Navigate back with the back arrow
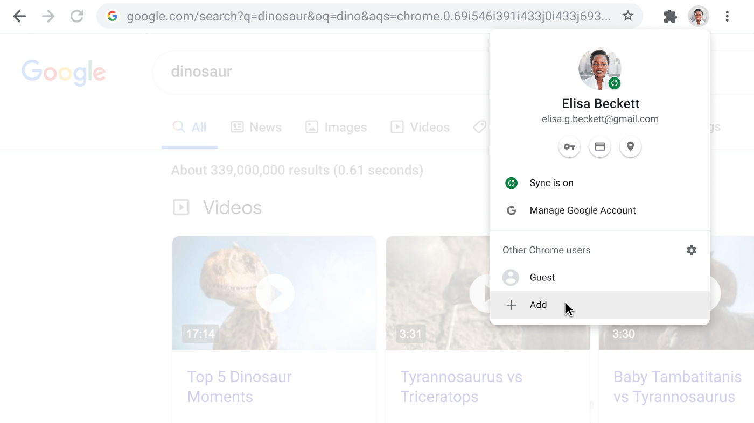 tap(19, 16)
